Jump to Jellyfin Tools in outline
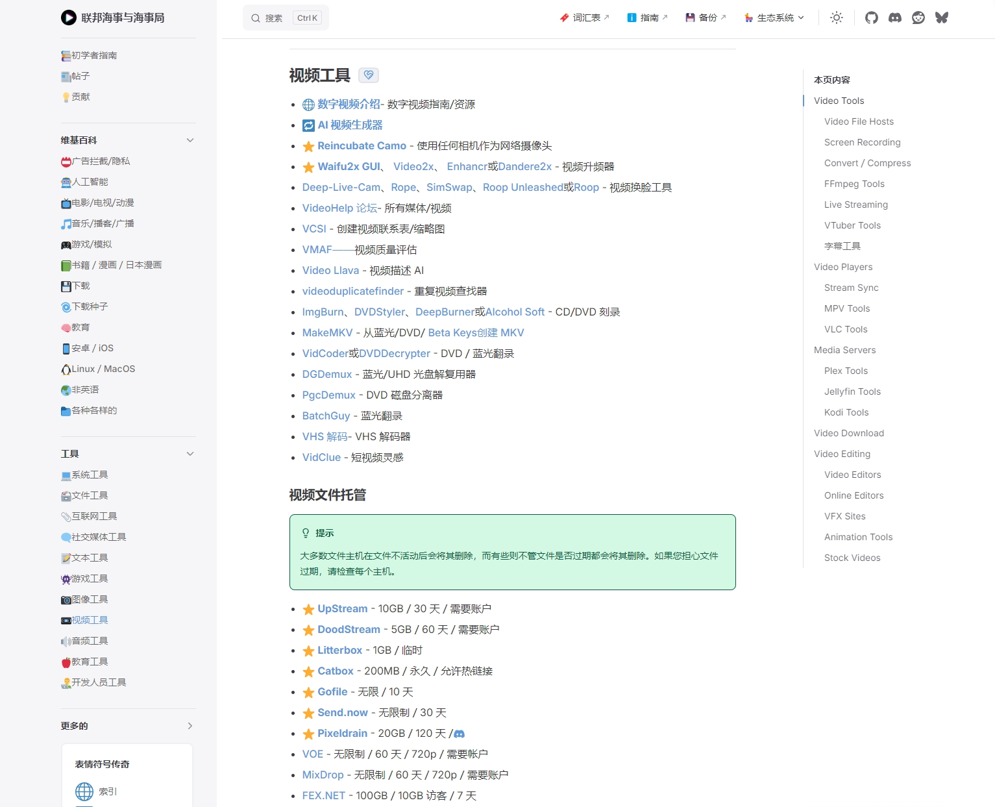The height and width of the screenshot is (807, 995). 852,391
